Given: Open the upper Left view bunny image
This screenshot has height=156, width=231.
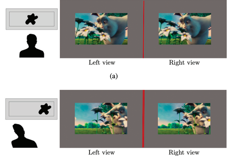Looking at the screenshot, I should click(101, 29).
